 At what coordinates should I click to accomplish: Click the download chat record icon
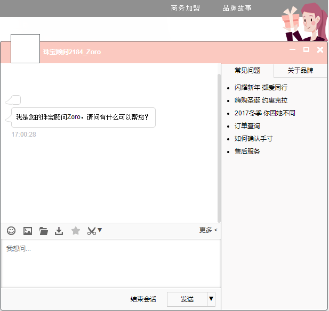[59, 231]
